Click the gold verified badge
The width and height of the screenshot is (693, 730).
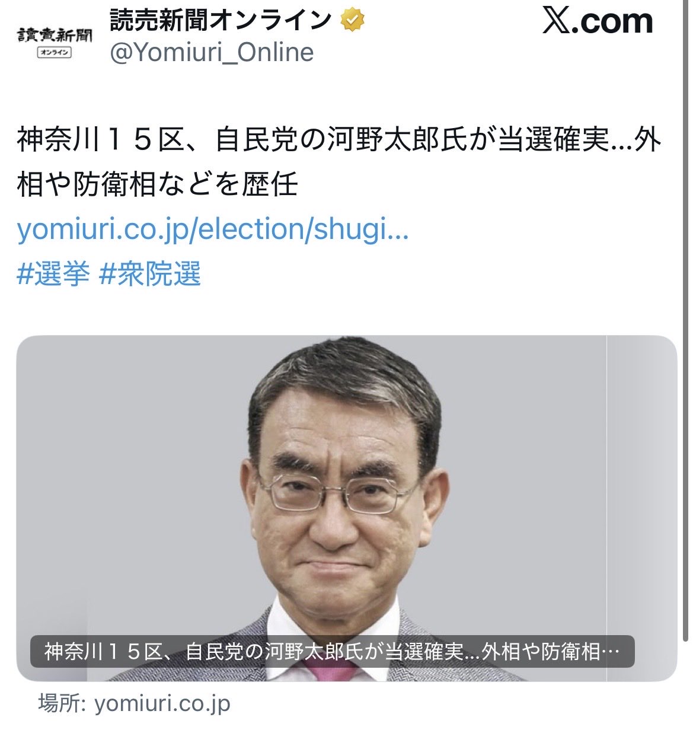352,21
